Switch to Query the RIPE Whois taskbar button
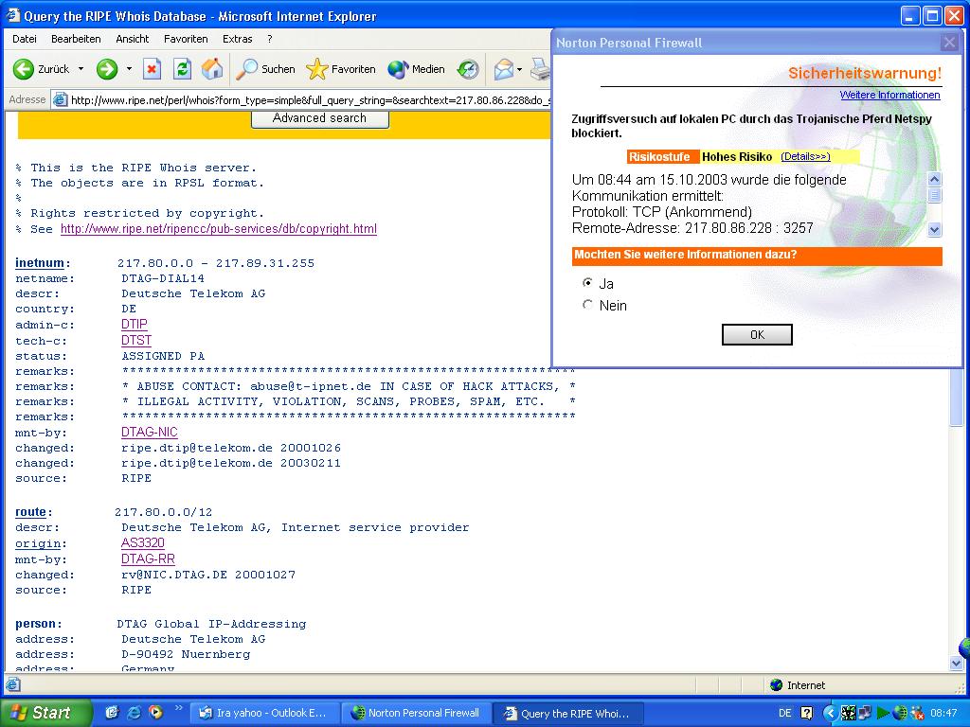 [568, 713]
